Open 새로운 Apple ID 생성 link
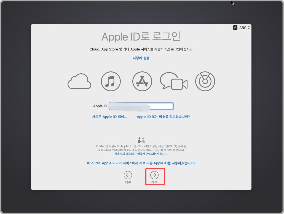Viewport: 284px width, 214px height. click(x=109, y=117)
